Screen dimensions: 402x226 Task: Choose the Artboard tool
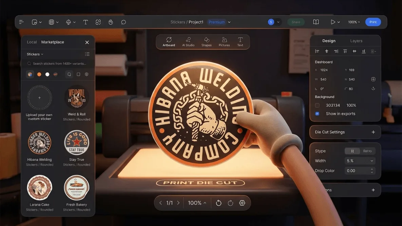(169, 42)
